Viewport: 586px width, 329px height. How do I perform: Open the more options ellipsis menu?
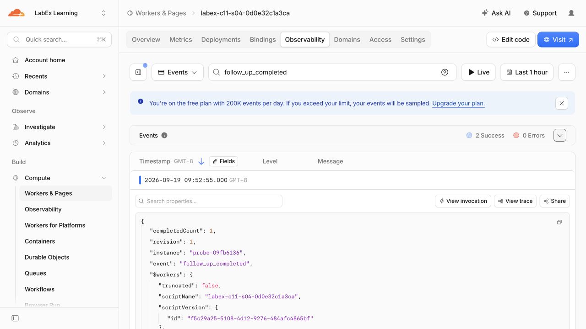pyautogui.click(x=567, y=72)
